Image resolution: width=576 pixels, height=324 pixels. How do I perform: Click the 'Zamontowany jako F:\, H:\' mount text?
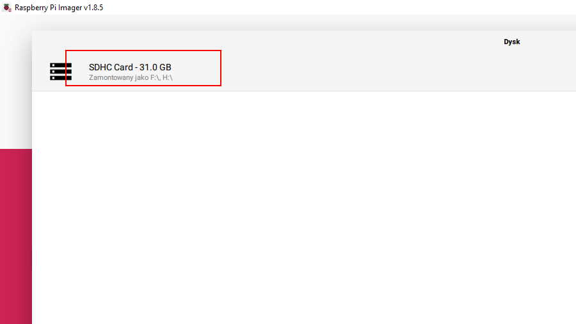click(131, 77)
